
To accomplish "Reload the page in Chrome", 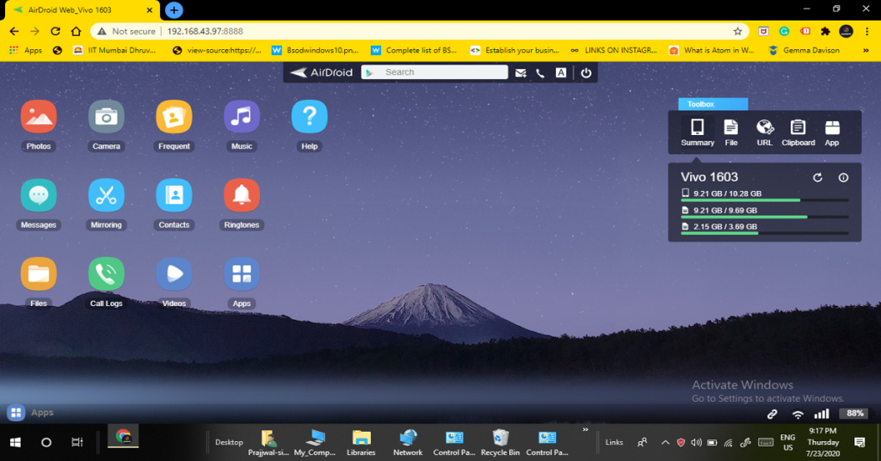I will coord(55,32).
